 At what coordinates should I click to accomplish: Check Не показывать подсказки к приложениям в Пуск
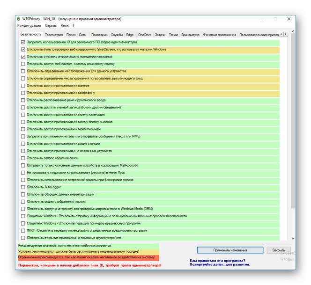[23, 173]
